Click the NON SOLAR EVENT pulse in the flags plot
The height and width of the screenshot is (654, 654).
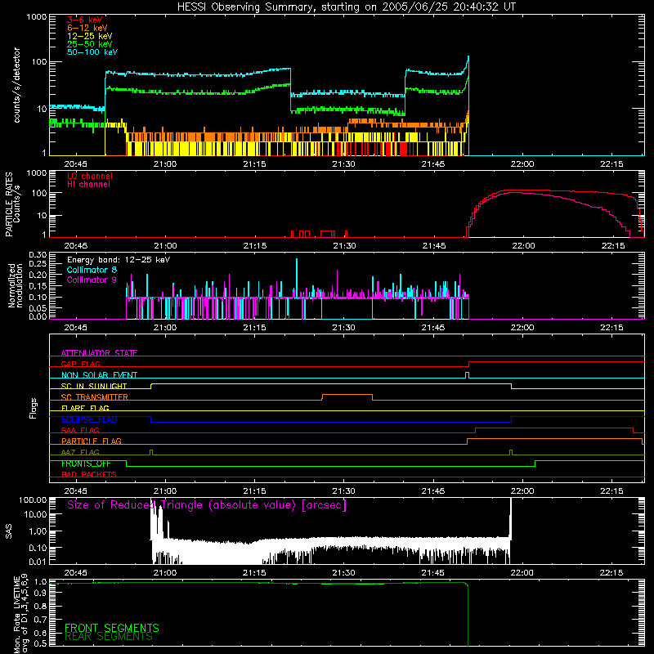[467, 375]
